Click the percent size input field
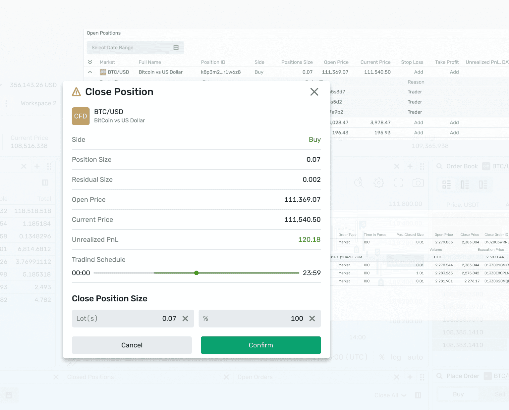Screen dimensions: 509x410 pos(260,319)
